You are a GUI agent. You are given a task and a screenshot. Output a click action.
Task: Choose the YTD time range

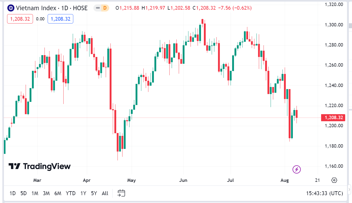tap(71, 193)
